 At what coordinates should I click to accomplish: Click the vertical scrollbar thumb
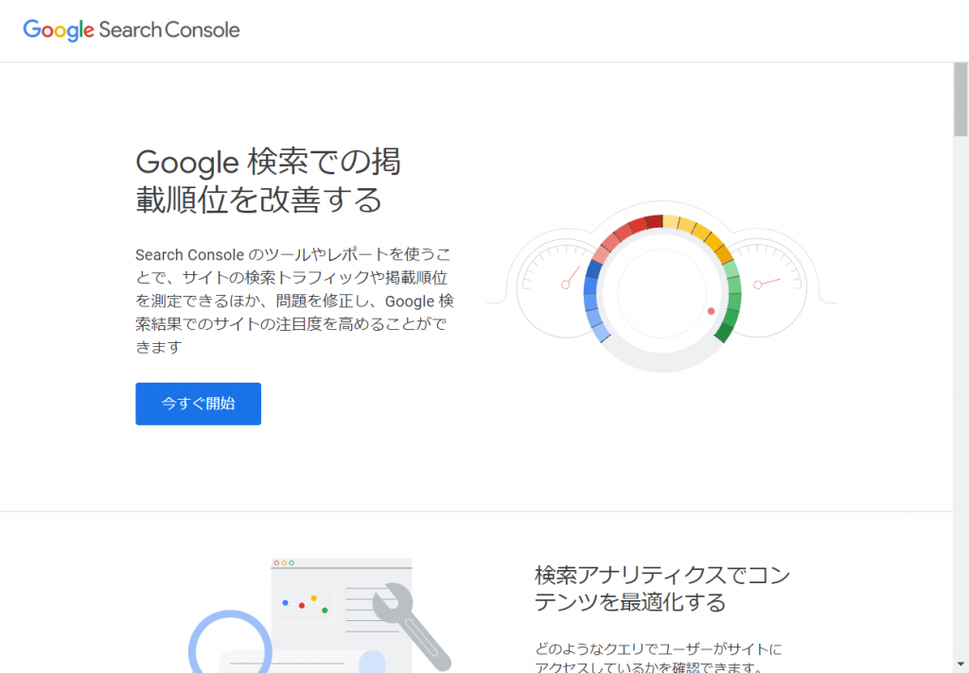point(960,99)
